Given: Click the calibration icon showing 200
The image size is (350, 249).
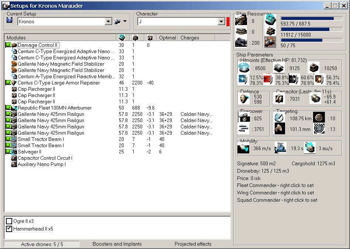Looking at the screenshot, I should 241,42.
